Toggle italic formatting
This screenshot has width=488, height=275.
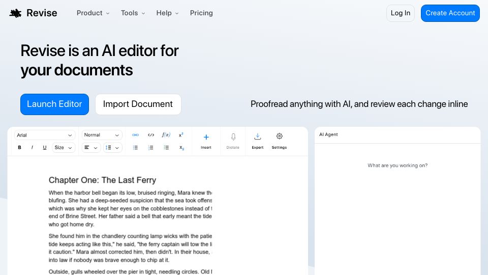(32, 148)
